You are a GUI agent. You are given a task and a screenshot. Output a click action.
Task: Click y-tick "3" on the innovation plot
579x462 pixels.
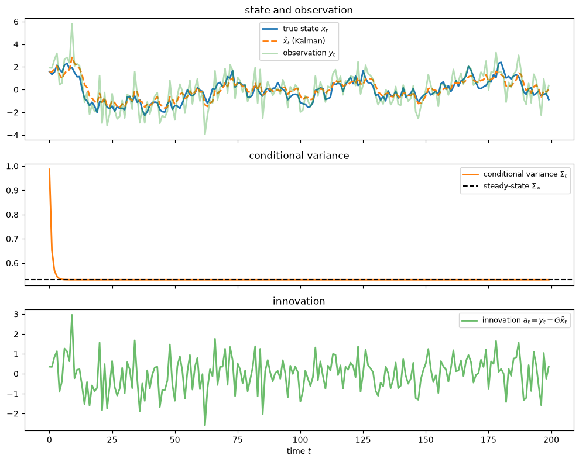[16, 315]
